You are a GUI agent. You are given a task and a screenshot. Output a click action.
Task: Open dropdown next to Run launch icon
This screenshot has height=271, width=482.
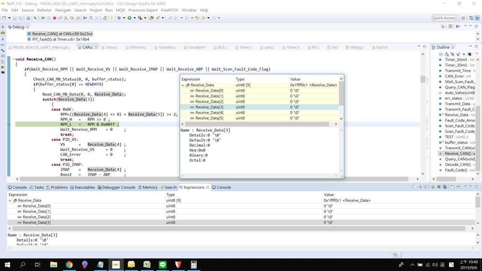[134, 18]
